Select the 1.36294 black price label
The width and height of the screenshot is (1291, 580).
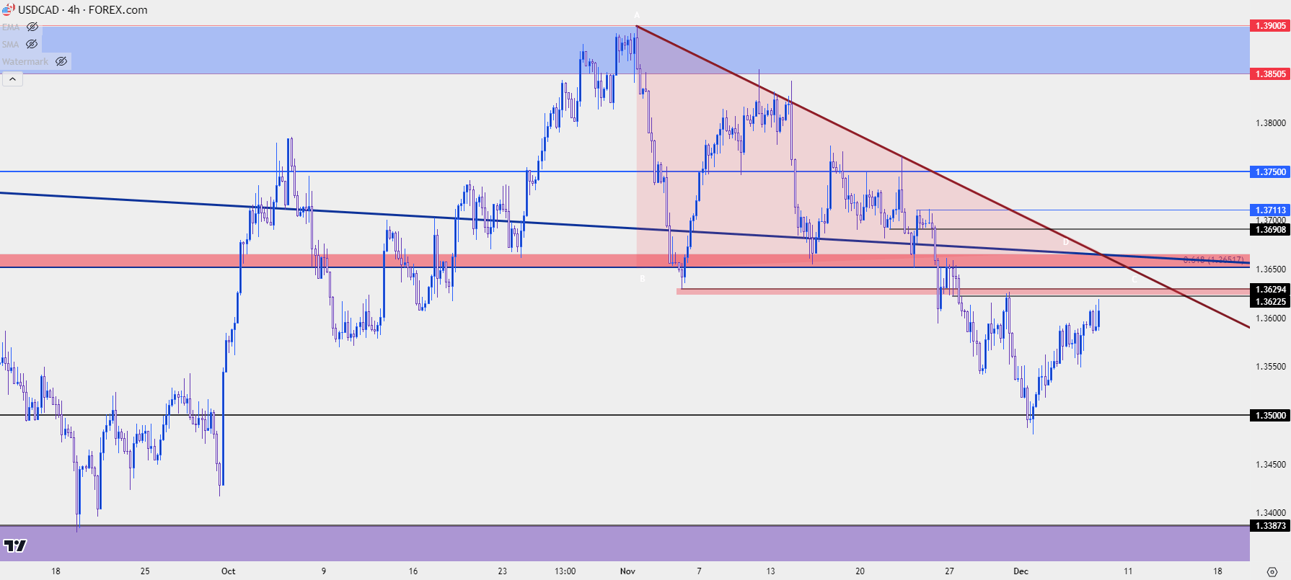[1270, 289]
